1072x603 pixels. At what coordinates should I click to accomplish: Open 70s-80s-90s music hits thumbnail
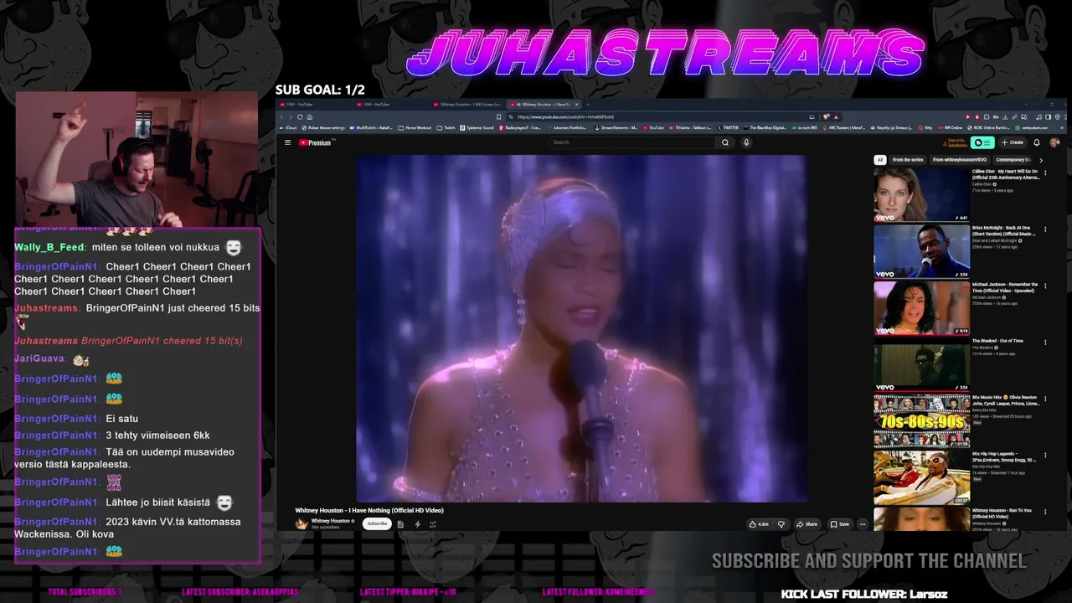coord(921,421)
